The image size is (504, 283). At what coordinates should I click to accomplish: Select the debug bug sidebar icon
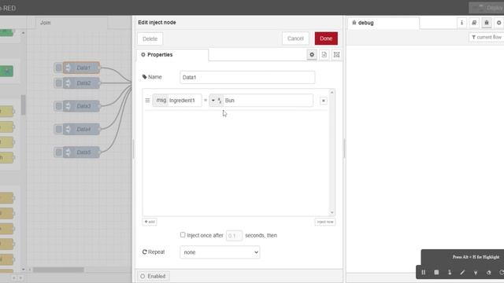click(x=487, y=23)
